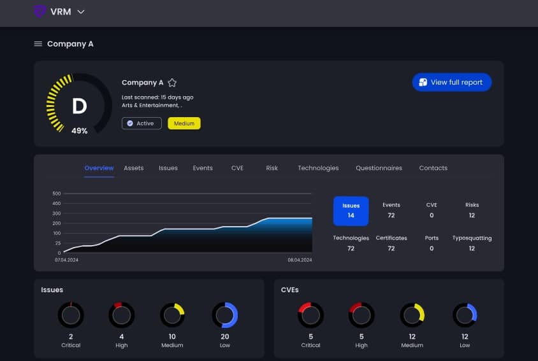The image size is (538, 361).
Task: Click the High issues donut chart
Action: tap(121, 315)
